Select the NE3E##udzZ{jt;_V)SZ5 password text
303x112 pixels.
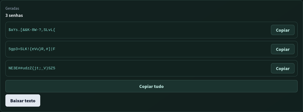coord(32,68)
